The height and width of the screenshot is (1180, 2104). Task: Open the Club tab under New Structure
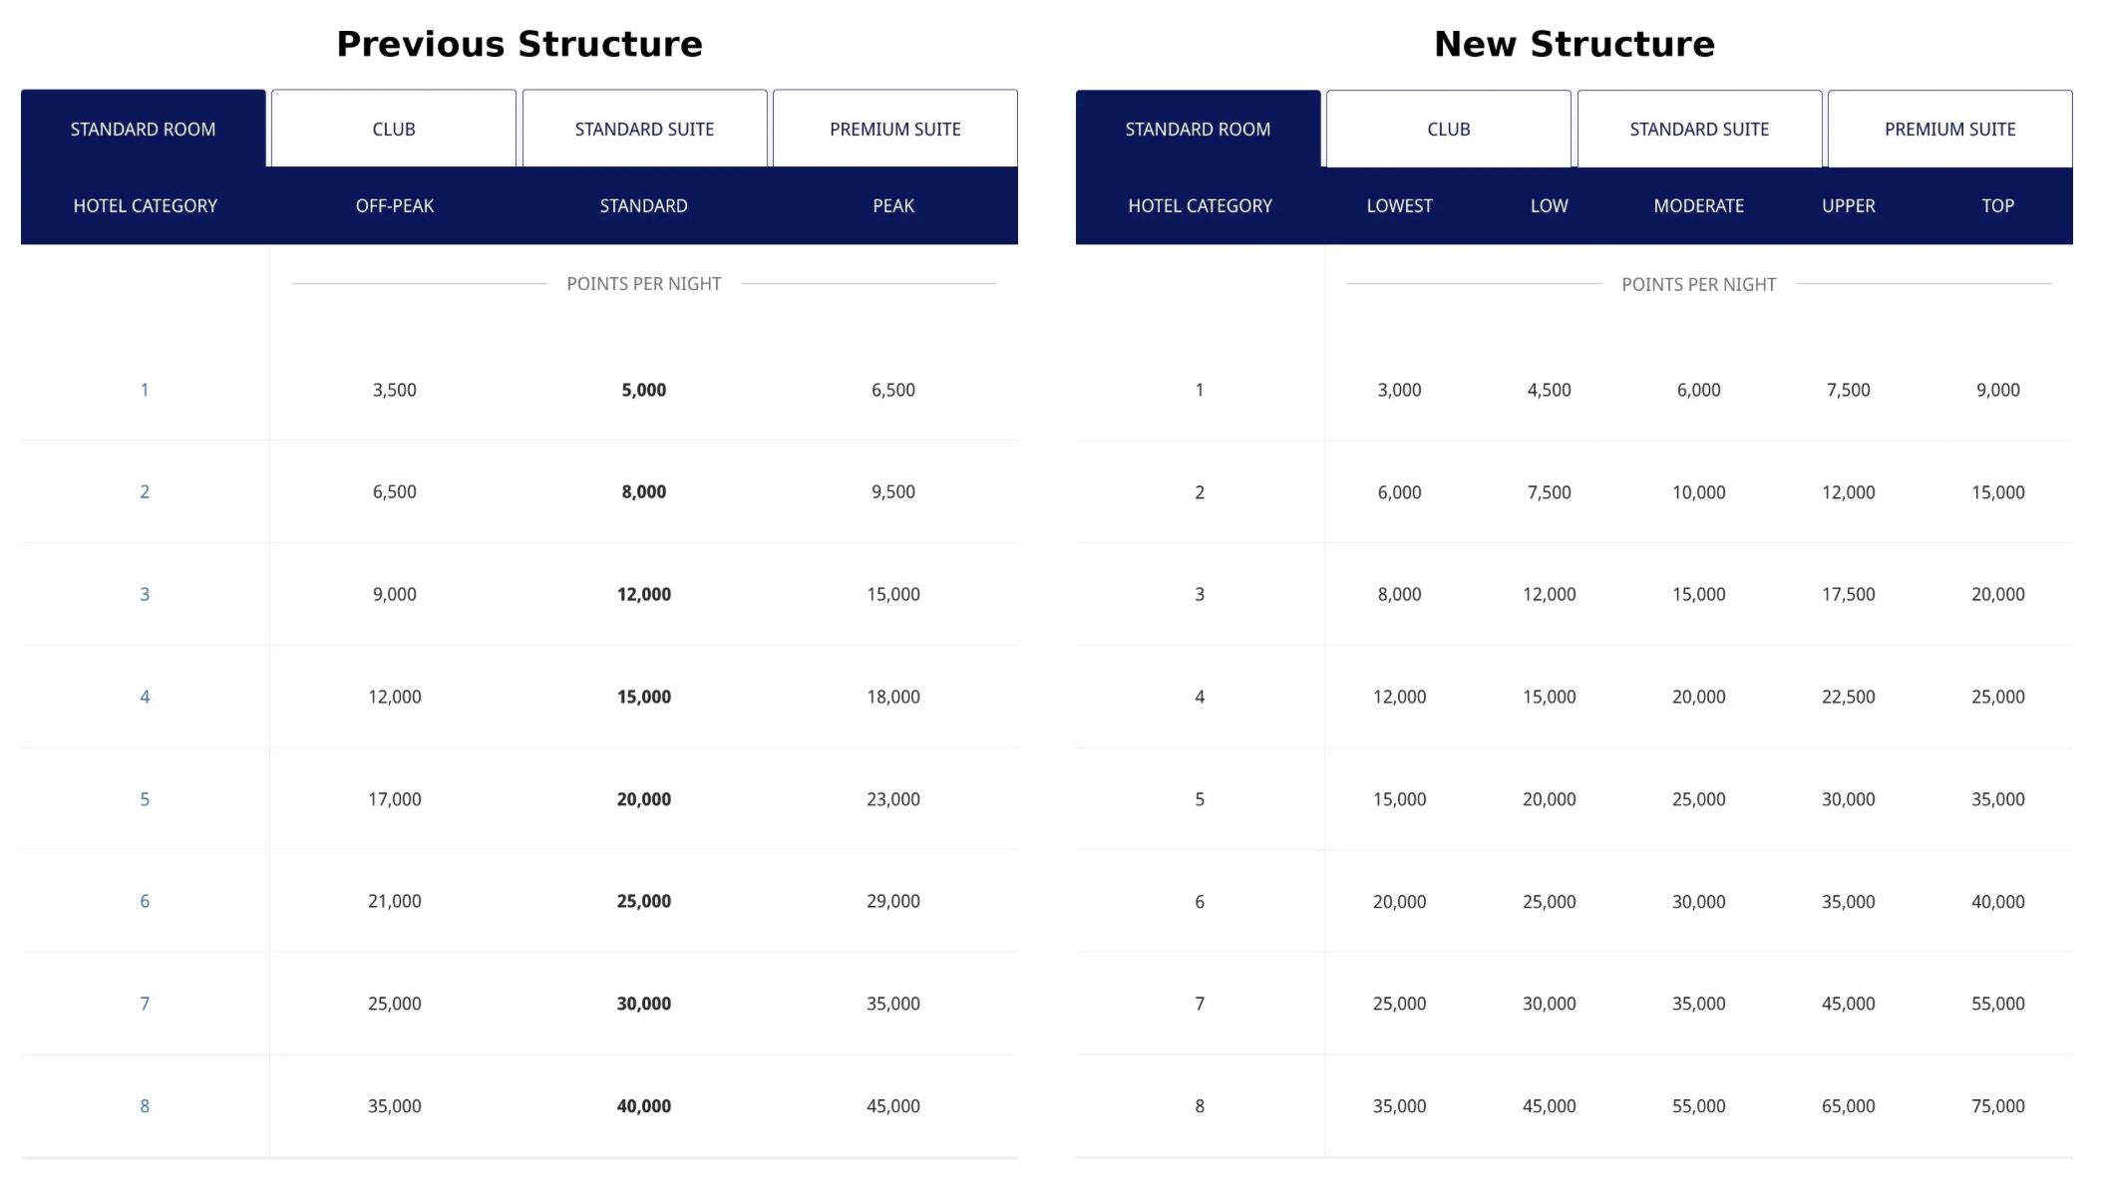point(1448,129)
